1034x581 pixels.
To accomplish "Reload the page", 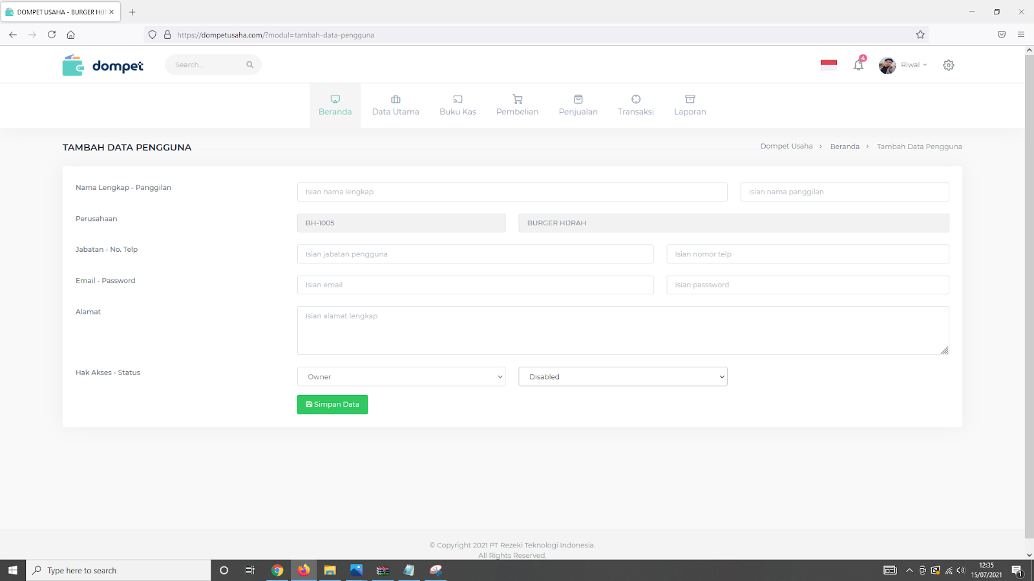I will click(x=52, y=35).
